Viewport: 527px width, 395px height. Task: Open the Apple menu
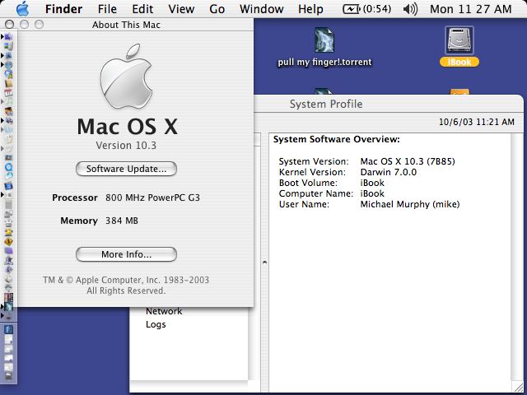[22, 8]
